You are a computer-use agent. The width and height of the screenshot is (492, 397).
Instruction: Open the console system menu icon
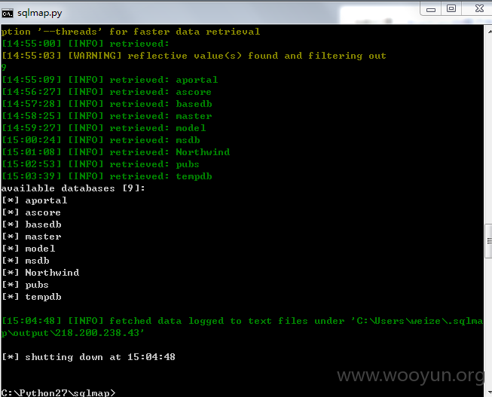click(8, 13)
